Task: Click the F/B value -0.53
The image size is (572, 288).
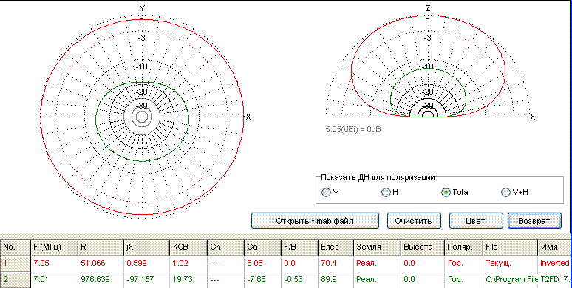Action: pyautogui.click(x=299, y=280)
